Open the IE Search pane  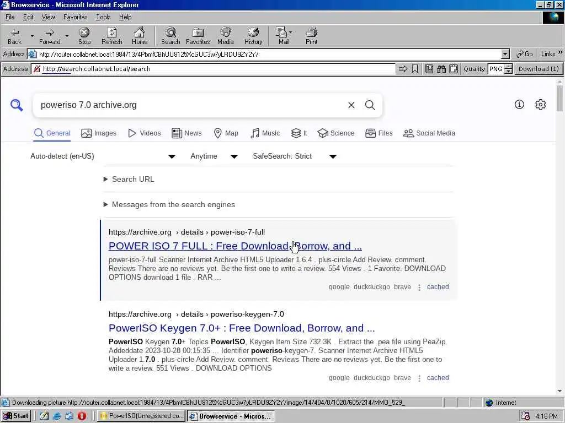[170, 36]
